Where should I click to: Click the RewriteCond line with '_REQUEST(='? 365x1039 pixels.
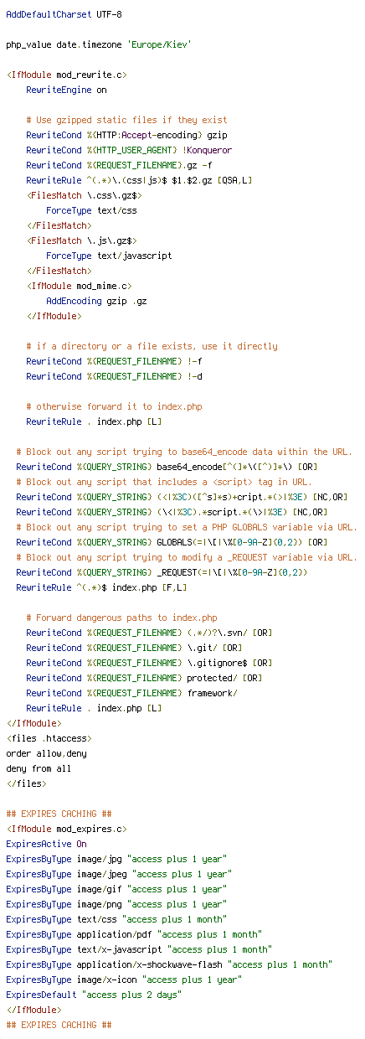tap(164, 572)
